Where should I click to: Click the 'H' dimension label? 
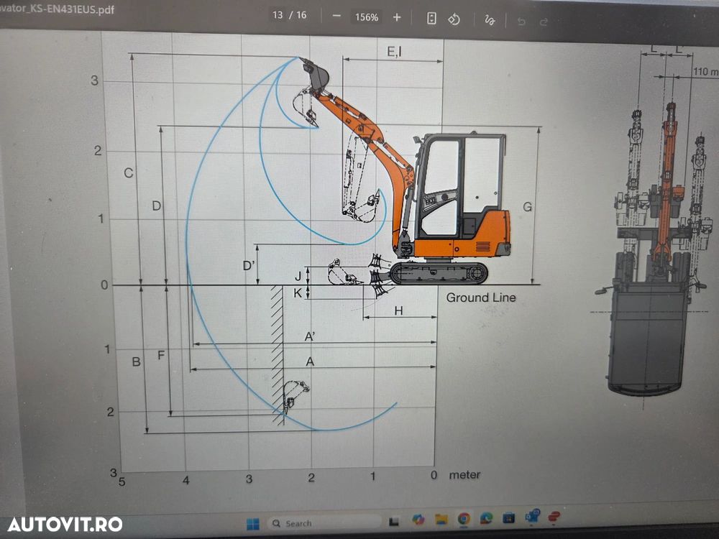tap(398, 310)
